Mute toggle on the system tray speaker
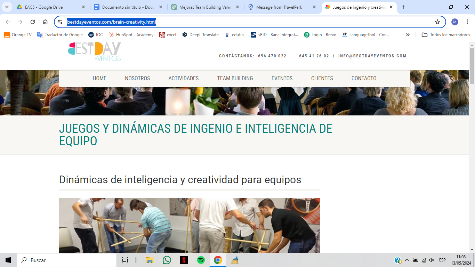This screenshot has height=267, width=475. coord(432,260)
